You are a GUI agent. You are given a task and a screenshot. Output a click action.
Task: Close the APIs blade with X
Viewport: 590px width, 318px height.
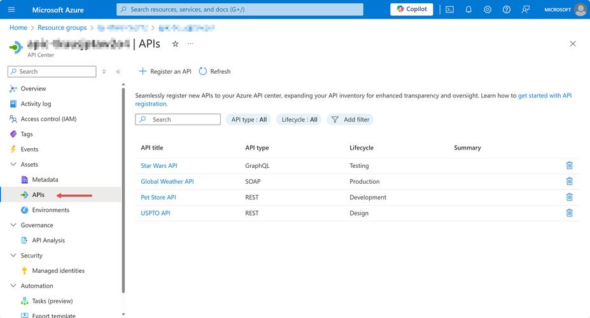573,44
